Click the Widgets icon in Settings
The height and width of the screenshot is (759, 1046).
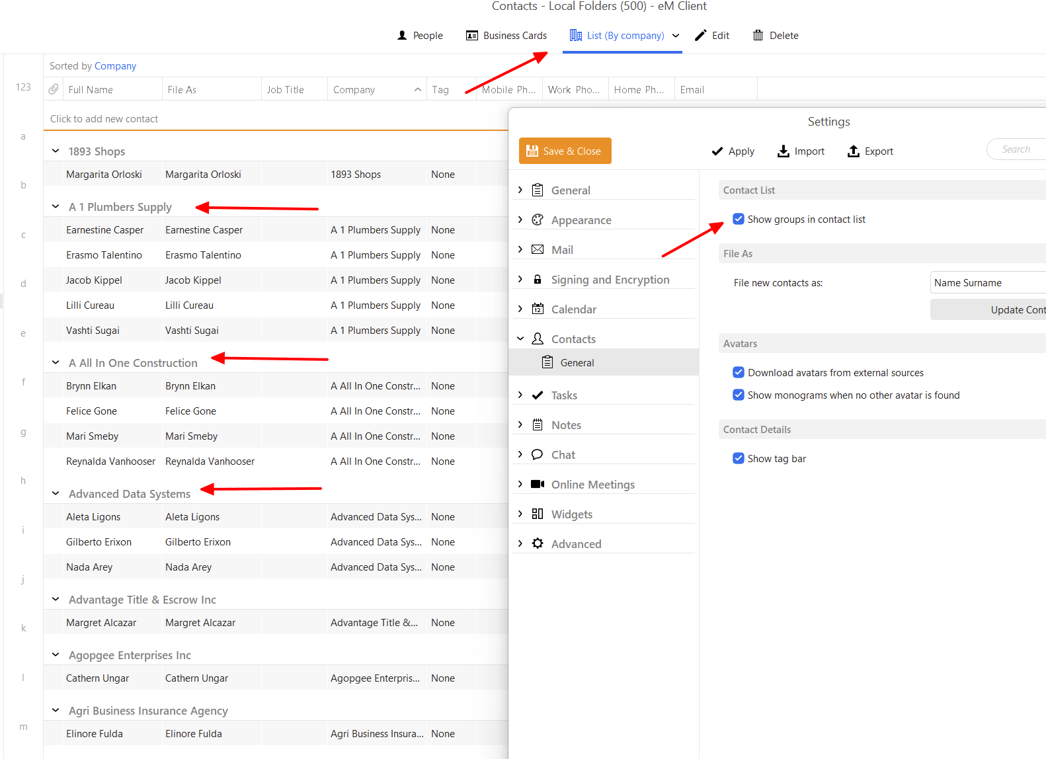pos(538,514)
